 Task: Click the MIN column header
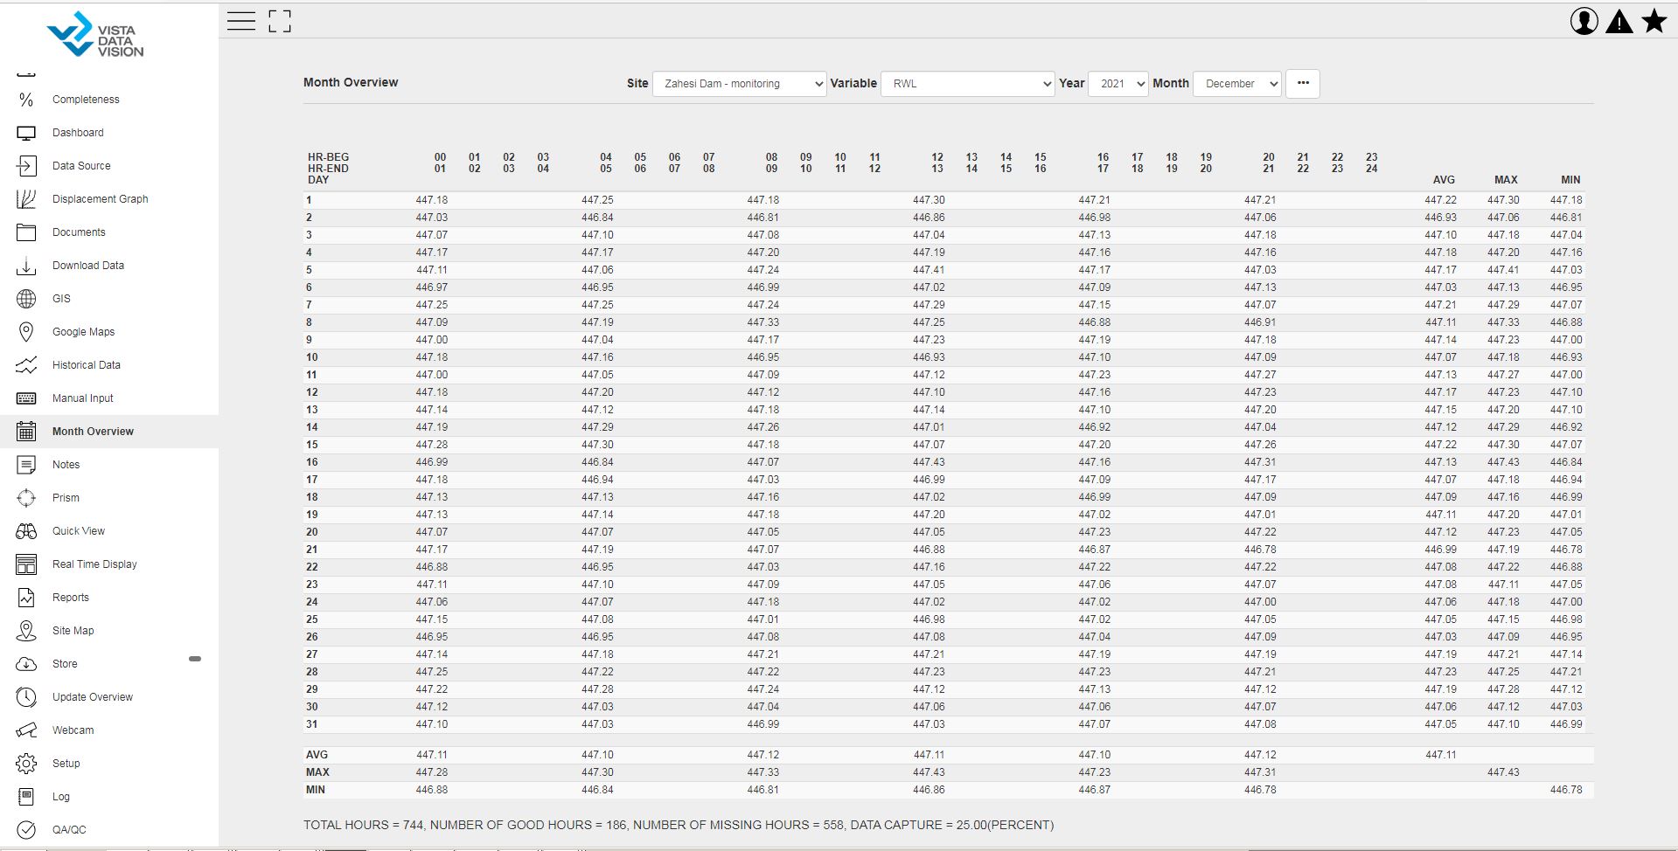pos(1570,180)
